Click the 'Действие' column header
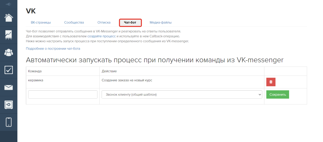323x142 pixels. click(x=182, y=71)
